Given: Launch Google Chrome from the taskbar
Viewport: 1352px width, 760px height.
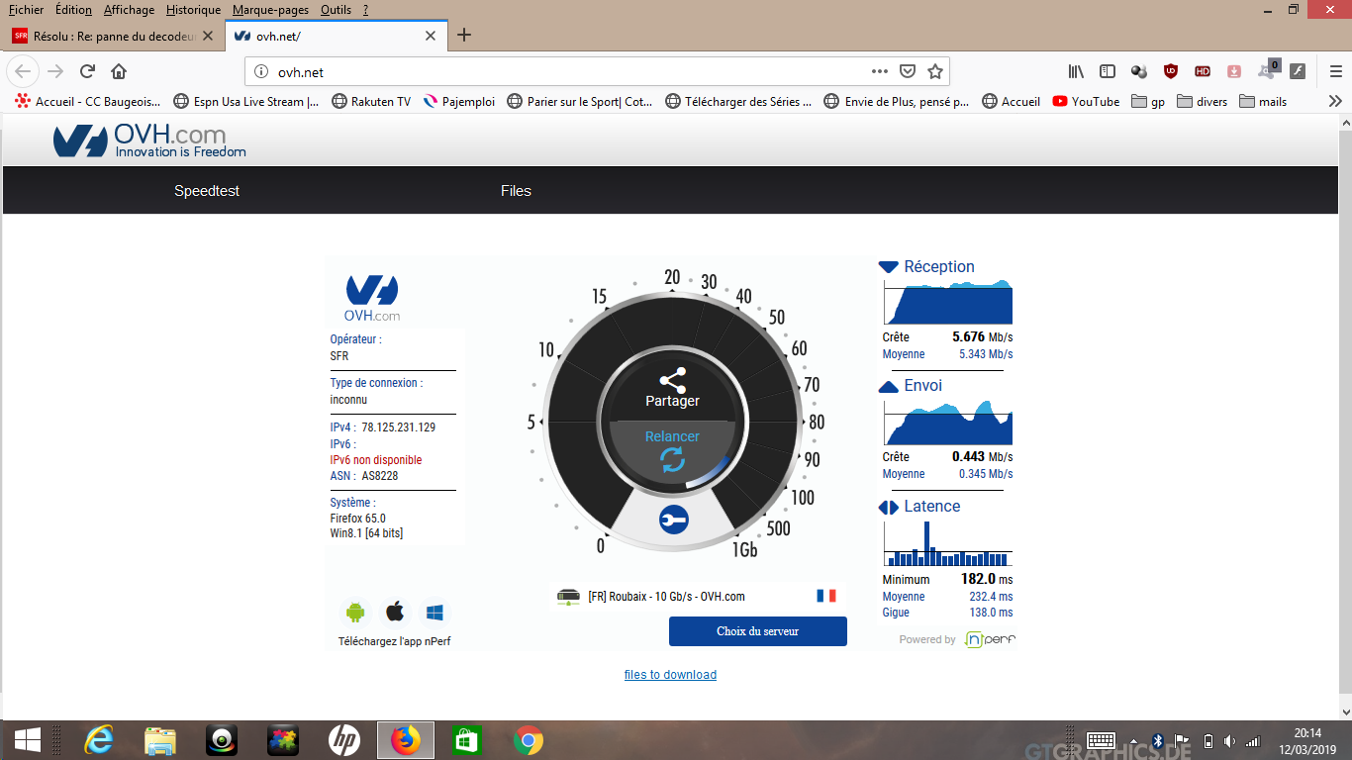Looking at the screenshot, I should click(x=529, y=740).
